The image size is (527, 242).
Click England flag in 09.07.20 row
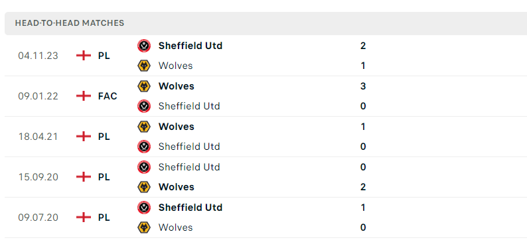[84, 217]
